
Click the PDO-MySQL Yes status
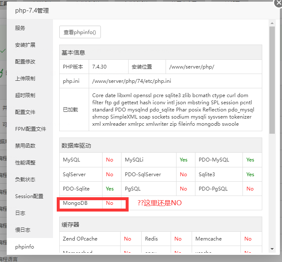[250, 160]
